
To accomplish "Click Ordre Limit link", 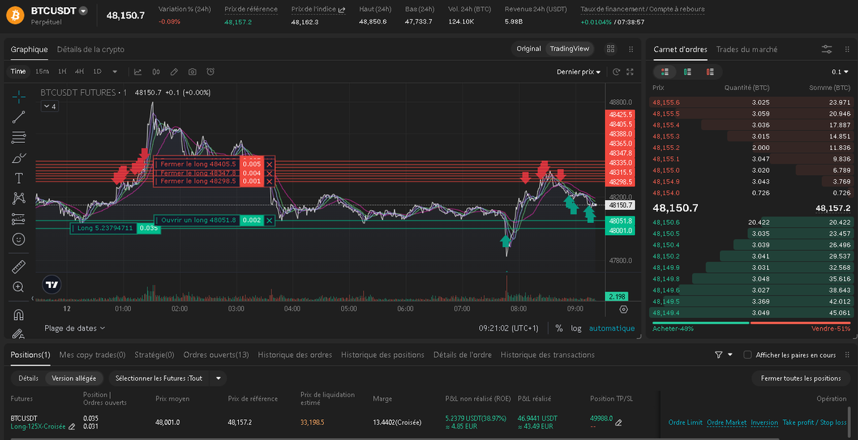I will click(685, 422).
